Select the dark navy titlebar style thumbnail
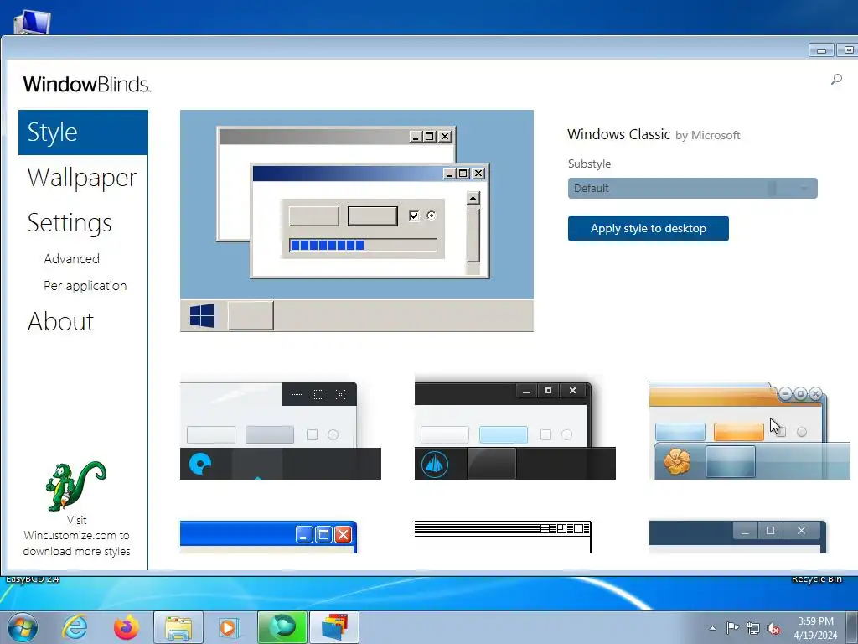Screen dimensions: 858x644 click(x=737, y=537)
